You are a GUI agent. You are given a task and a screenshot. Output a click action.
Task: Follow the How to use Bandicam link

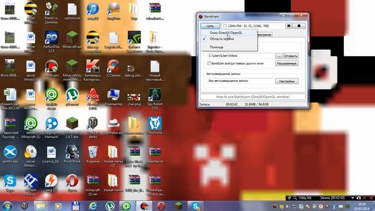pos(253,97)
